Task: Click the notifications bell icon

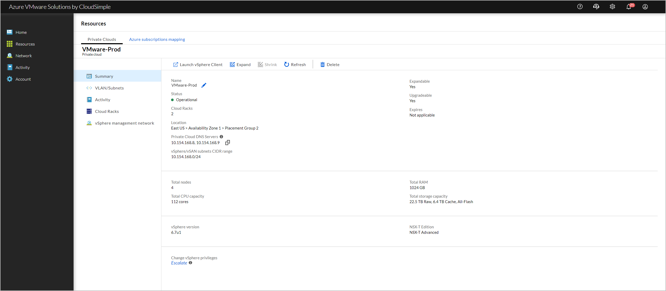Action: click(630, 7)
